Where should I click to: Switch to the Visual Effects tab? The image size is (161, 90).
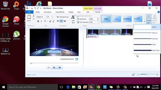(x=60, y=12)
